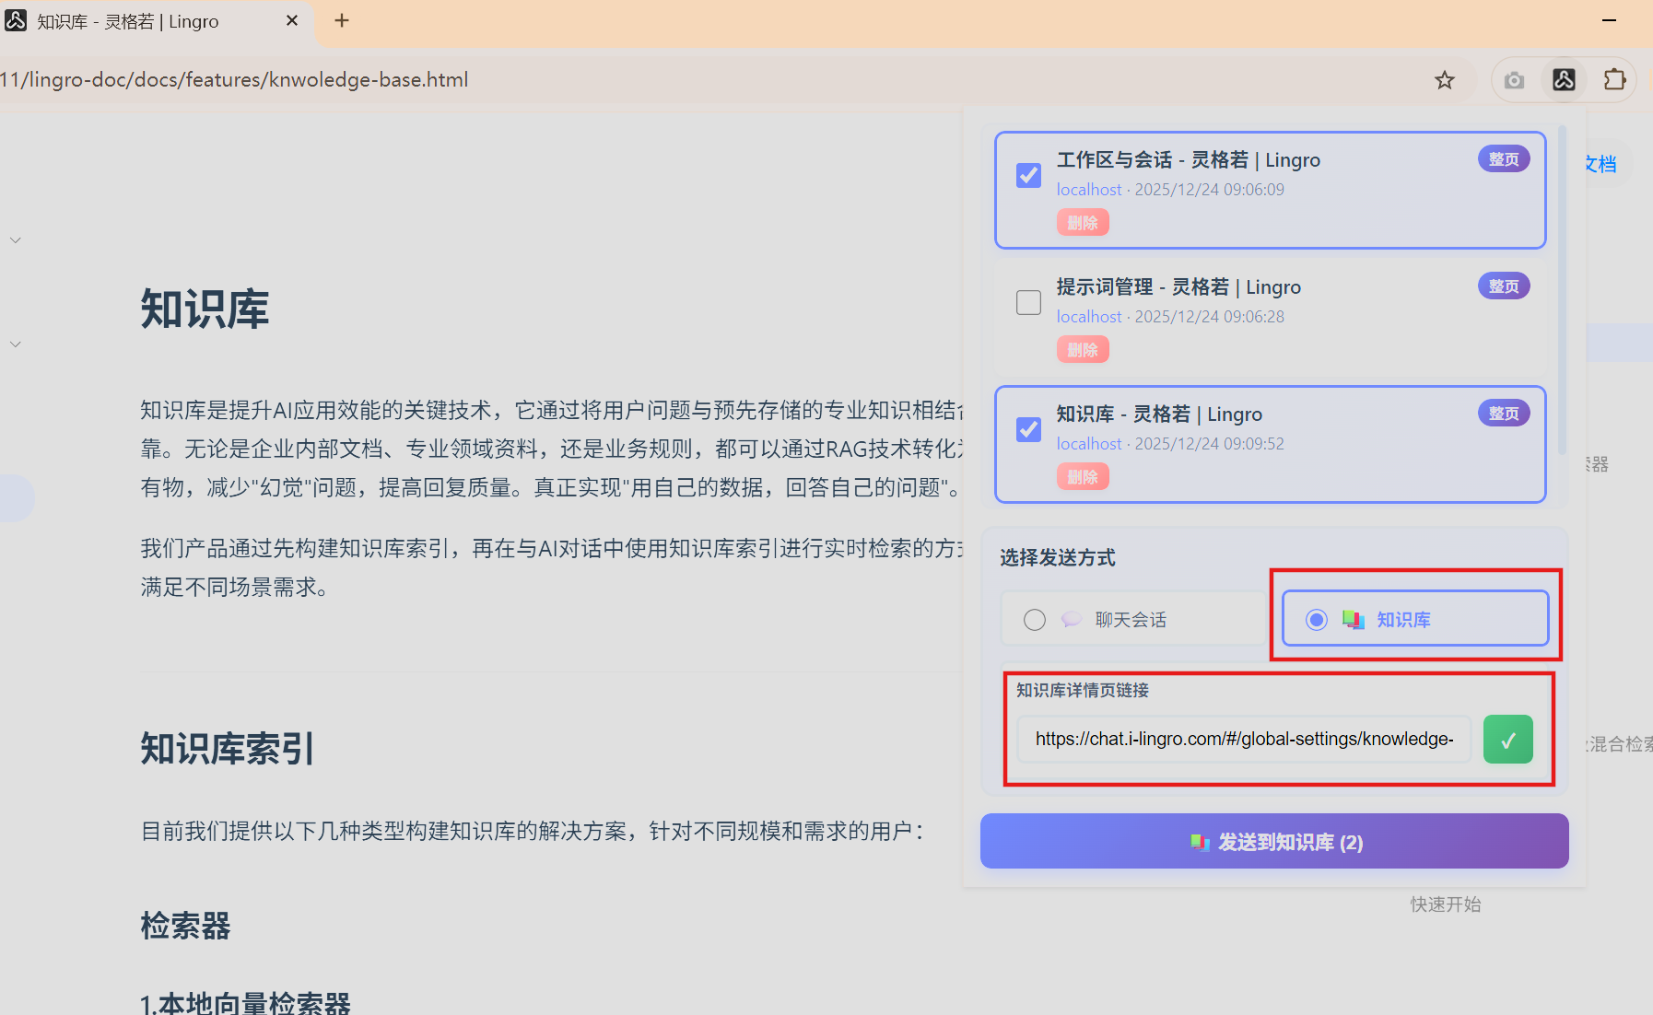Viewport: 1653px width, 1015px height.
Task: Click the green checkmark to confirm the link
Action: (1508, 739)
